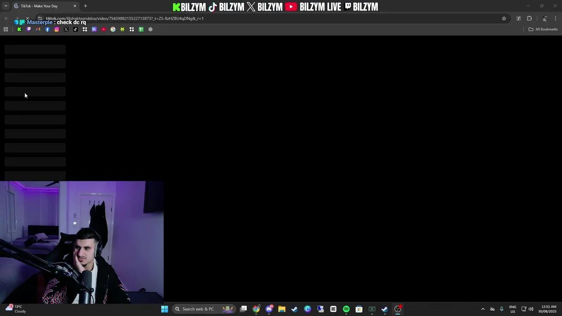Open the Facebook bookmark icon
The image size is (562, 316).
click(x=47, y=29)
